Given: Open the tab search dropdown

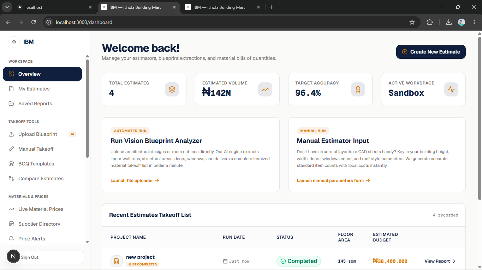Looking at the screenshot, I should [x=7, y=7].
